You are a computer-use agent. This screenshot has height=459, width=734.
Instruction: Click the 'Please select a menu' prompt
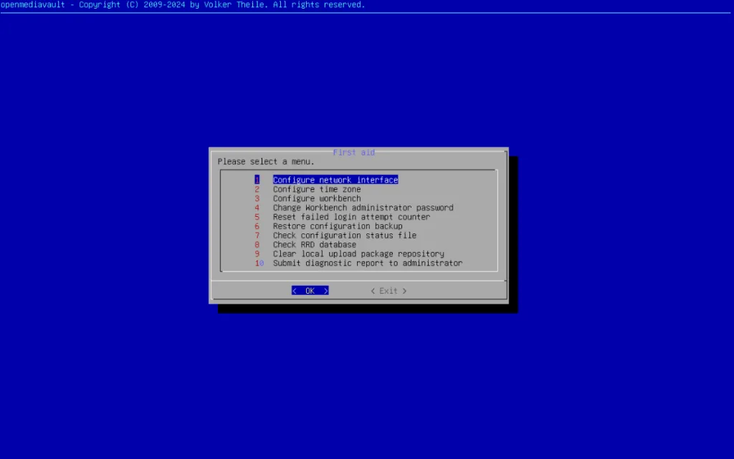point(266,162)
